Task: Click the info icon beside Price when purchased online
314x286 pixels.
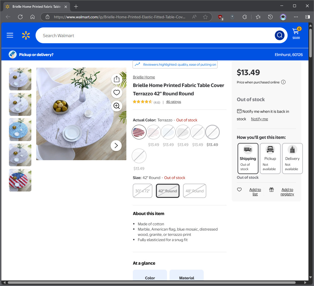Action: click(283, 82)
